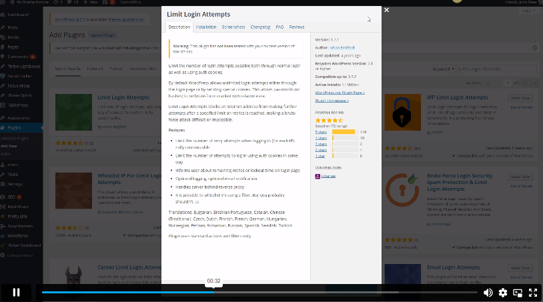Viewport: 543px width, 302px height.
Task: Open Thrive Opt-In in the sidebar
Action: [20, 95]
